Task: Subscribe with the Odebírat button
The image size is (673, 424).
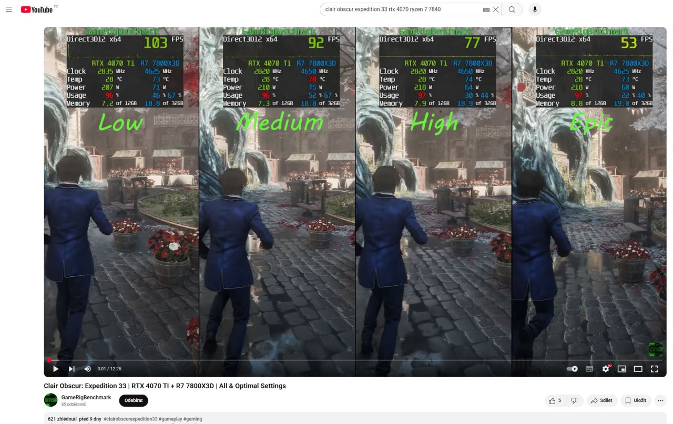Action: click(x=134, y=400)
